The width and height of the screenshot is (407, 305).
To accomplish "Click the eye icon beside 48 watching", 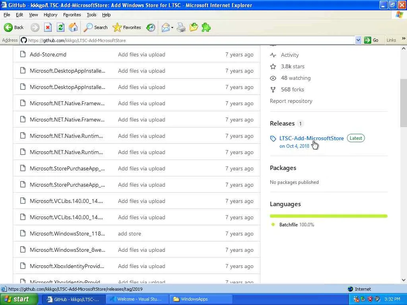I will pos(273,78).
